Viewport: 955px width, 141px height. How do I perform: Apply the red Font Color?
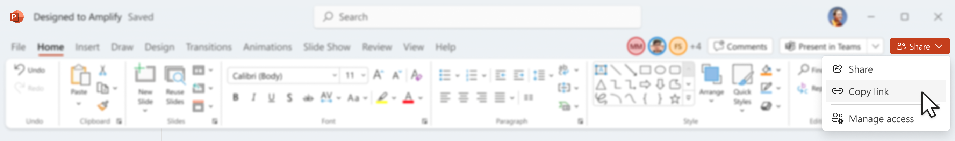pos(408,98)
